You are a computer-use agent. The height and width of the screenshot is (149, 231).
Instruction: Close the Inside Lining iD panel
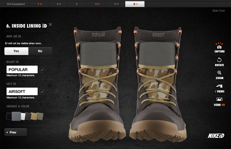[50, 25]
